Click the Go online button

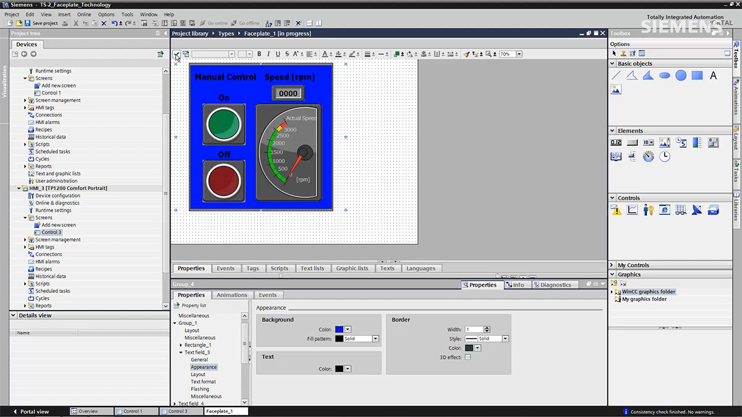213,23
